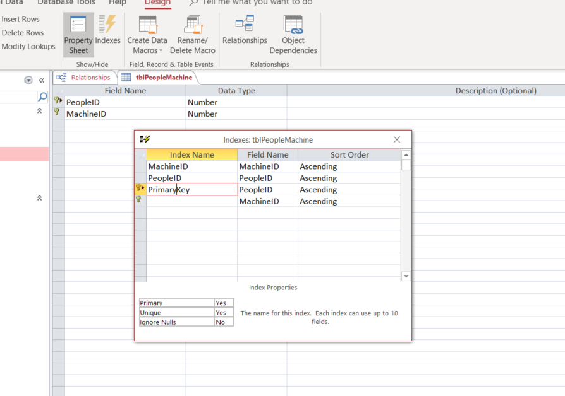Set the Primary property Yes value
565x396 pixels.
tap(224, 303)
